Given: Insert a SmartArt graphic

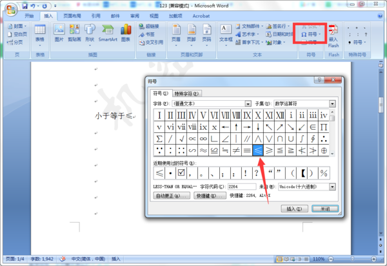Looking at the screenshot, I should click(x=108, y=33).
